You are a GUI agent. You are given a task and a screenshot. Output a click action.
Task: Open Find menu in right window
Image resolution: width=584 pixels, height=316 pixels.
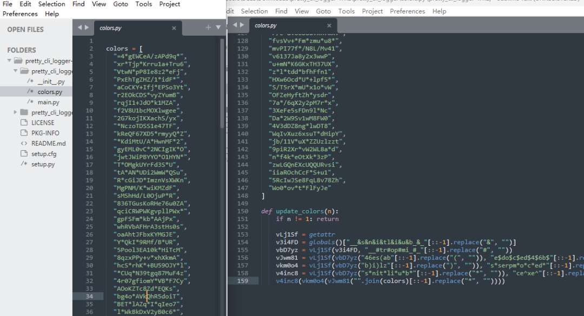click(281, 11)
